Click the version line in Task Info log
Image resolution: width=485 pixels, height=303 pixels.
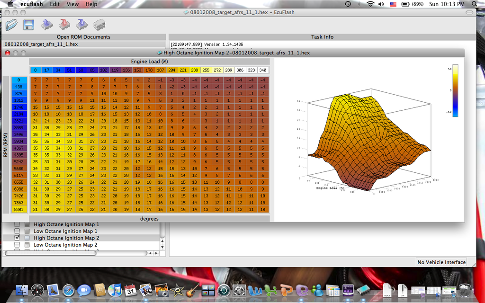tap(207, 44)
